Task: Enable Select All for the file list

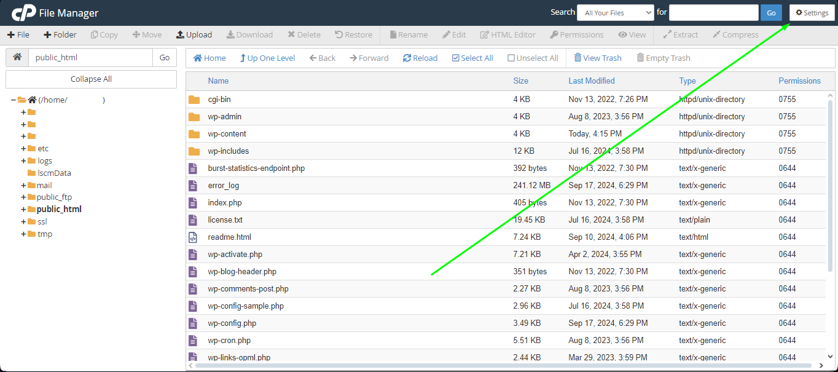Action: click(472, 57)
